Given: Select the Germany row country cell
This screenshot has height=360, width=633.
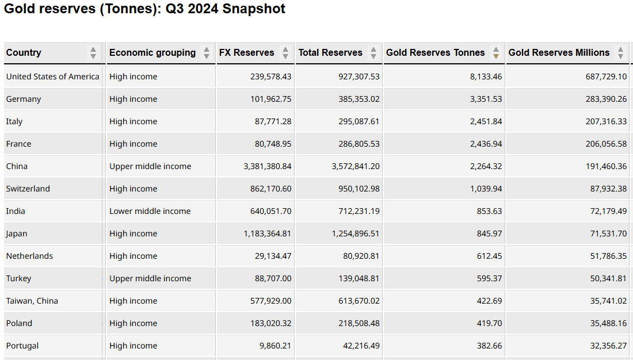Looking at the screenshot, I should [x=24, y=99].
